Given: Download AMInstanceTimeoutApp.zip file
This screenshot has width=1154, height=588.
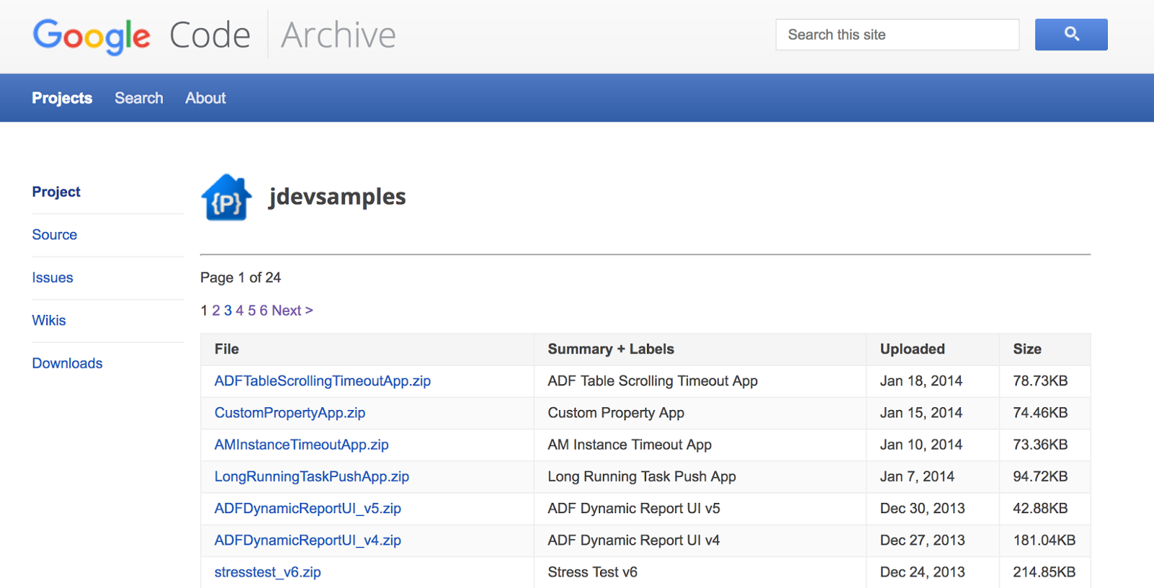Looking at the screenshot, I should coord(301,445).
